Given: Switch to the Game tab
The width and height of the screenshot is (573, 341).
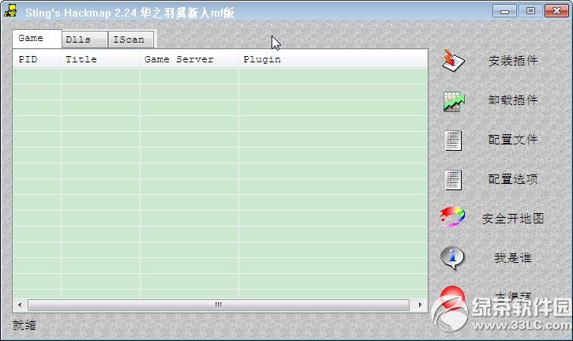Looking at the screenshot, I should pos(32,38).
